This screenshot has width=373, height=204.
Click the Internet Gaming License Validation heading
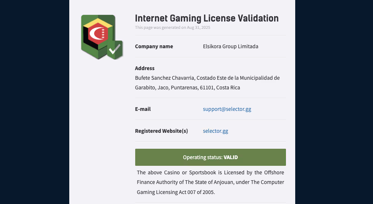pos(207,18)
